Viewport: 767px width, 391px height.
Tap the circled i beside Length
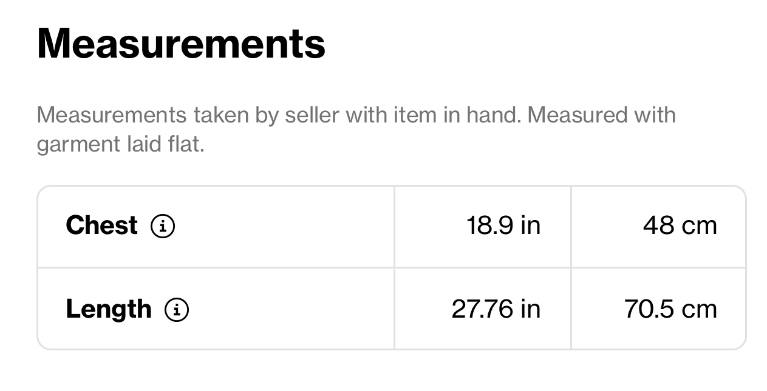click(177, 310)
